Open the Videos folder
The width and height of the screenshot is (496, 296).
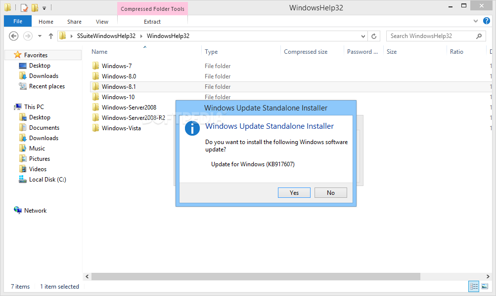pyautogui.click(x=38, y=169)
